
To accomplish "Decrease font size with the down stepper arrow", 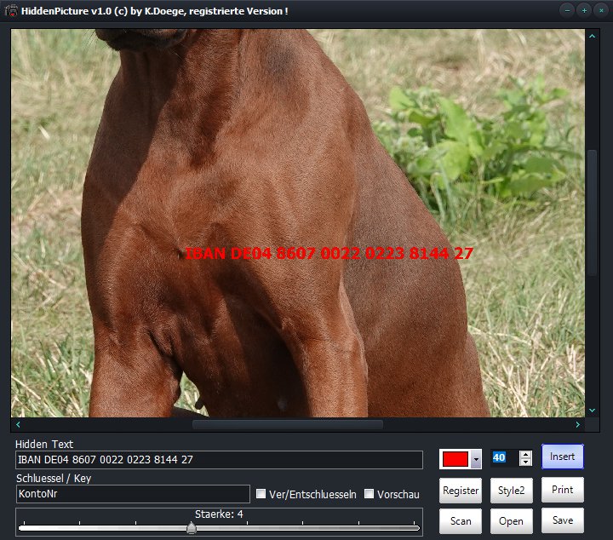I will coord(525,462).
